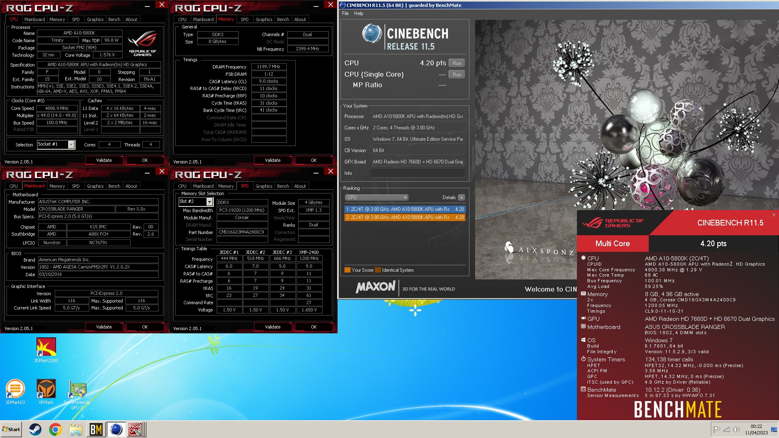Close the BenchMate result overlay
Screen dimensions: 779x438
click(x=774, y=215)
